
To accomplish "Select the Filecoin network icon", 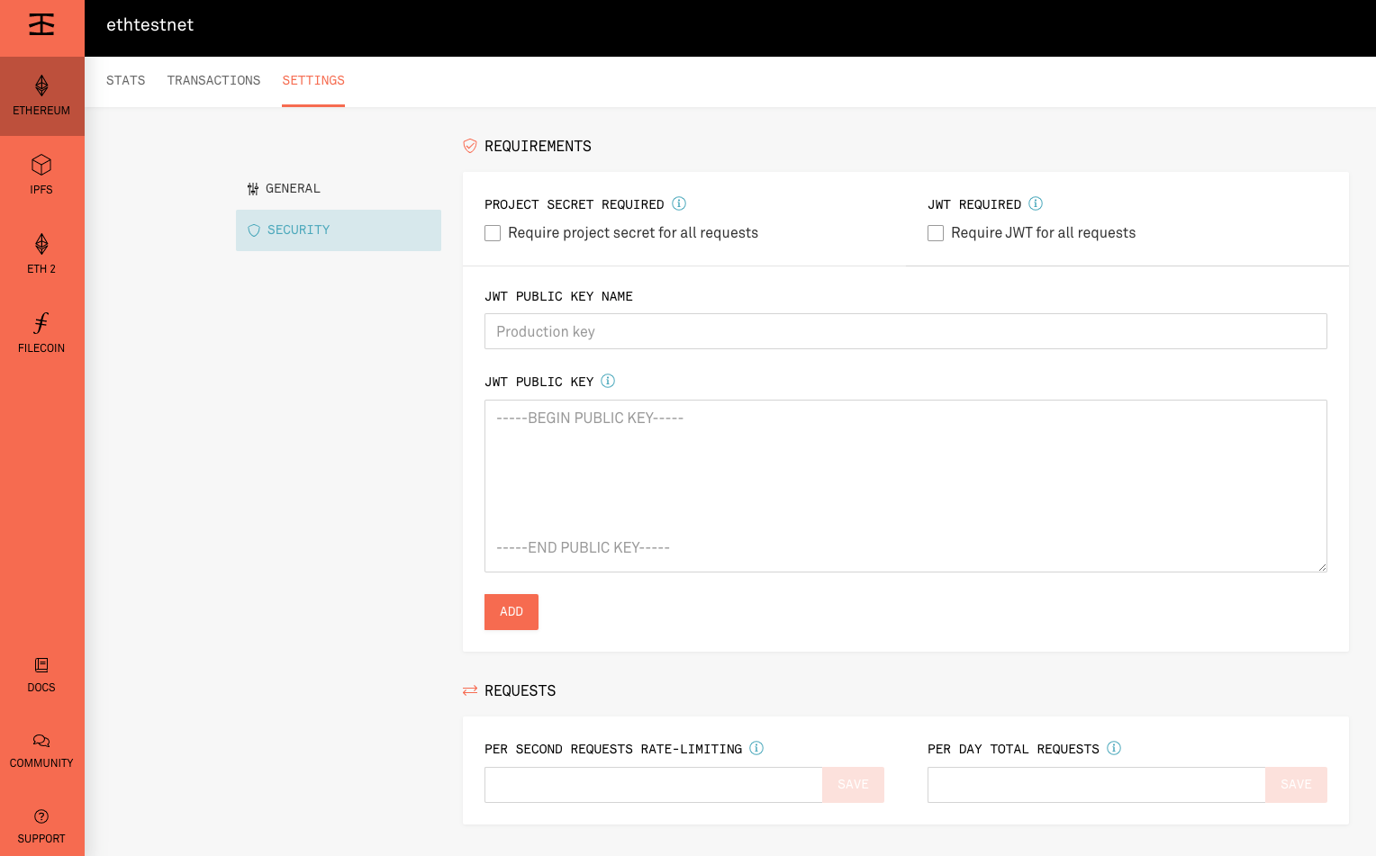I will pyautogui.click(x=41, y=333).
